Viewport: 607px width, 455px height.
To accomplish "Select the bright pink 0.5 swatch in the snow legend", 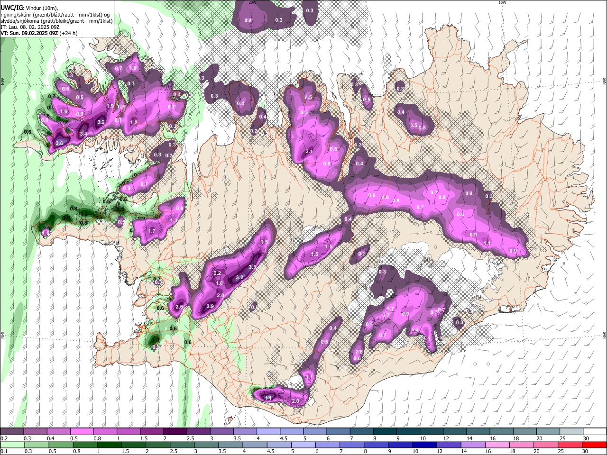I will (82, 431).
